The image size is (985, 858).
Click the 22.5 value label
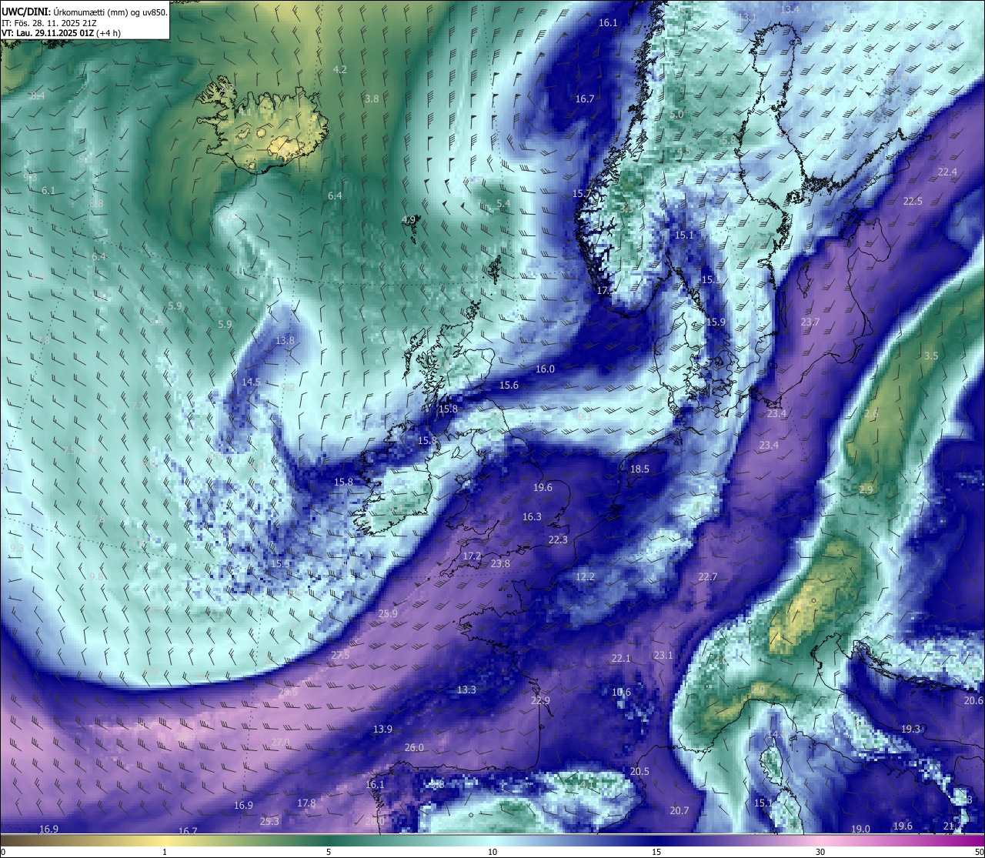[x=913, y=201]
